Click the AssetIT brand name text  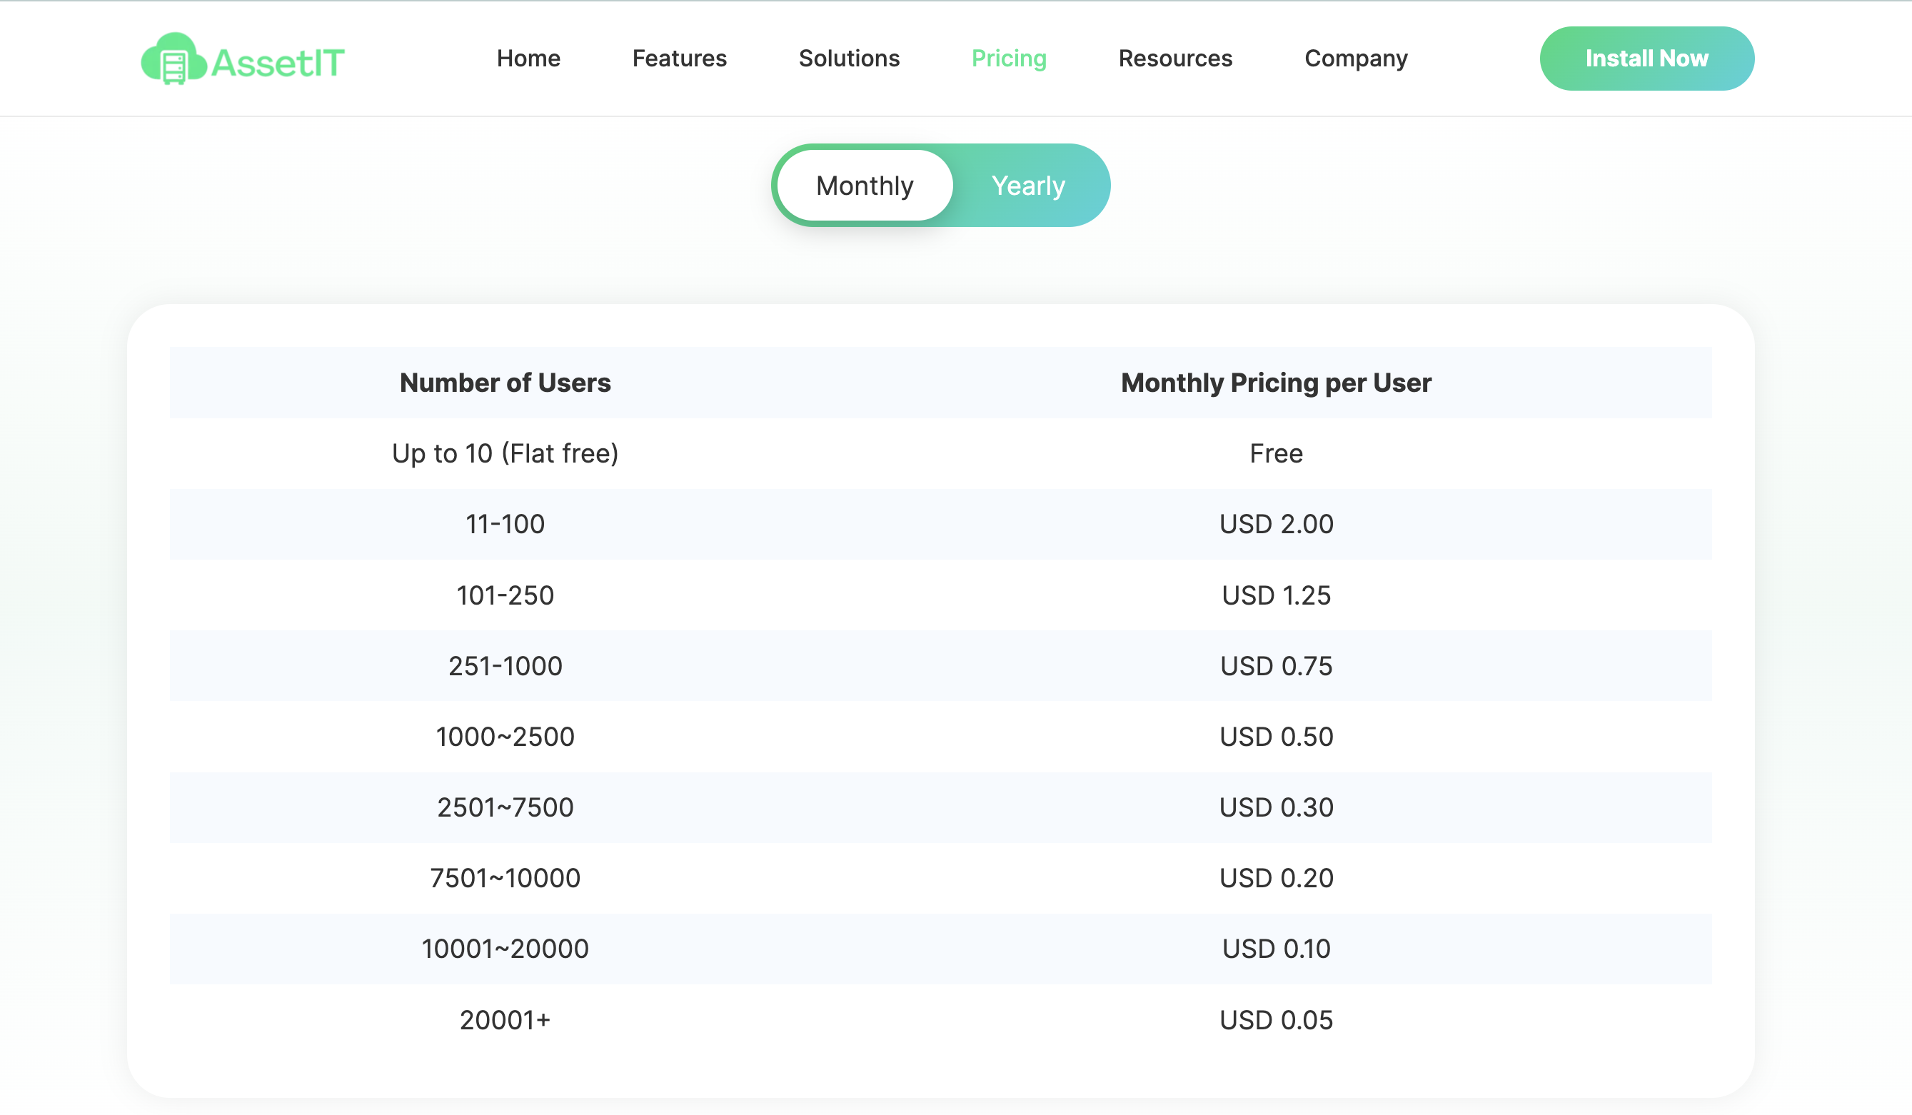(278, 62)
